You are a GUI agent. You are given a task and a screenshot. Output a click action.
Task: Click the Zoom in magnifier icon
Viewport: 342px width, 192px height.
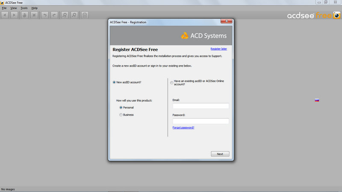(x=65, y=15)
